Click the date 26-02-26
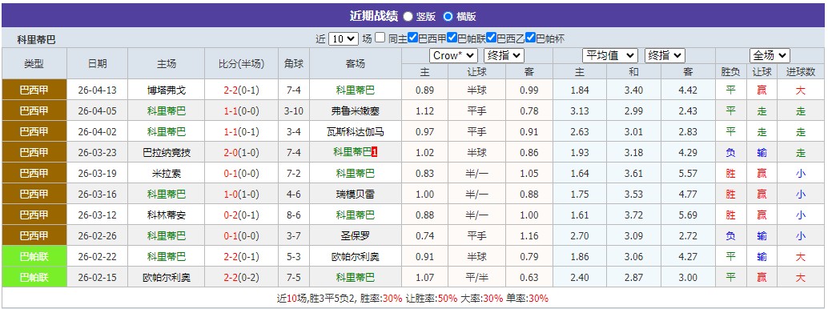828x309 pixels. [97, 235]
